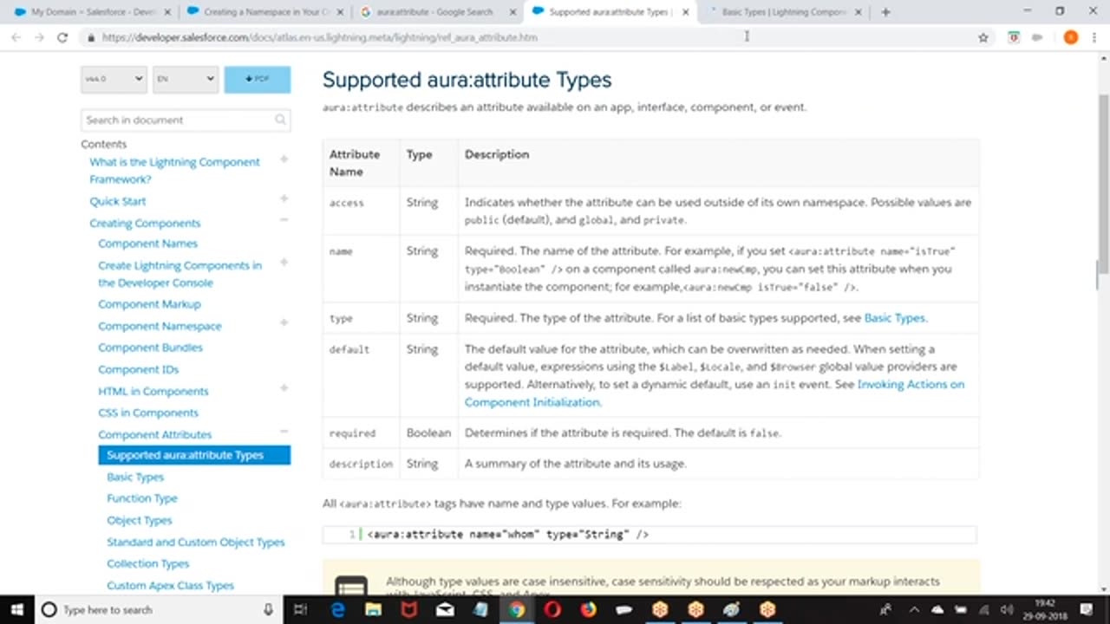
Task: Click in the Search in document field
Action: pos(178,120)
